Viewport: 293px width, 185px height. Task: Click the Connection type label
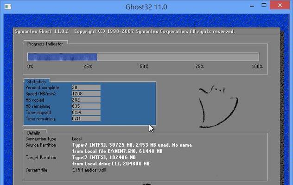[41, 139]
